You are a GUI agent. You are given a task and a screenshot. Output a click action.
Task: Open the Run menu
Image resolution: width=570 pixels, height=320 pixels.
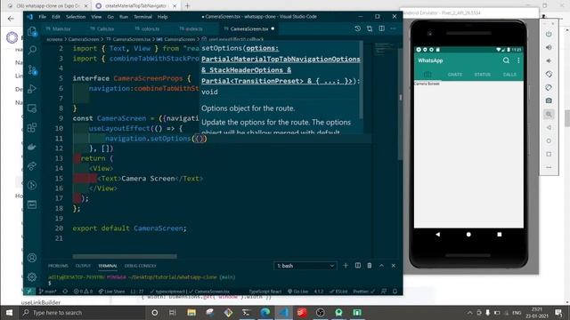[124, 17]
